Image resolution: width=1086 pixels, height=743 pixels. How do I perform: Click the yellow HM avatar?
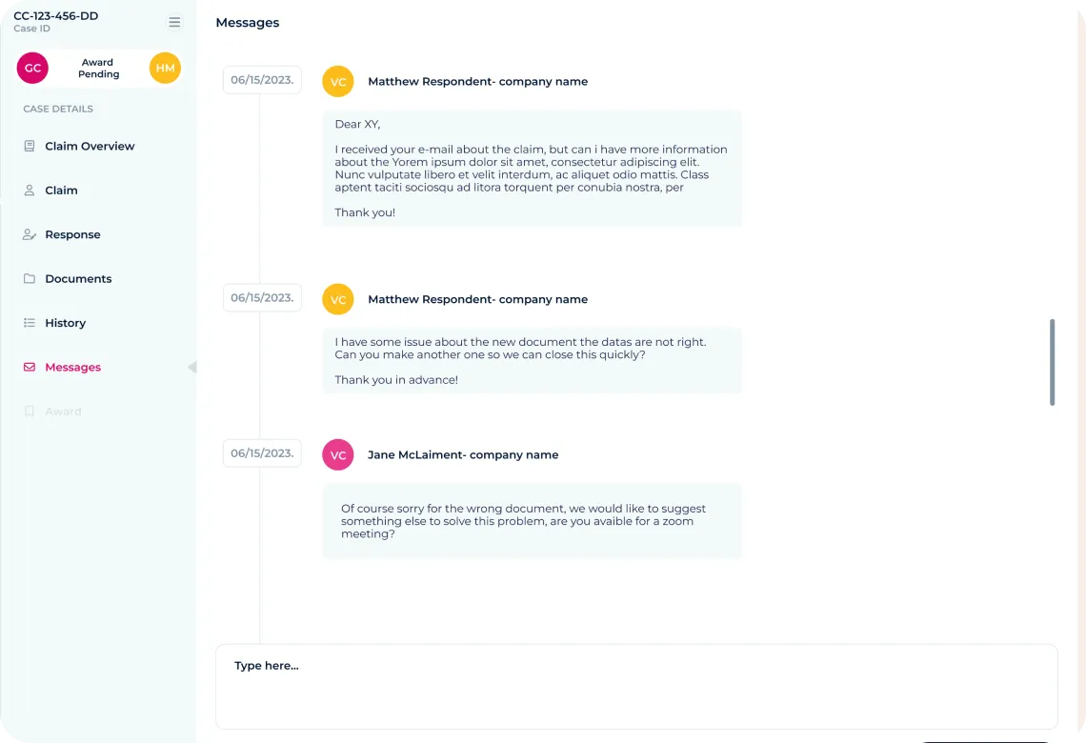(165, 68)
